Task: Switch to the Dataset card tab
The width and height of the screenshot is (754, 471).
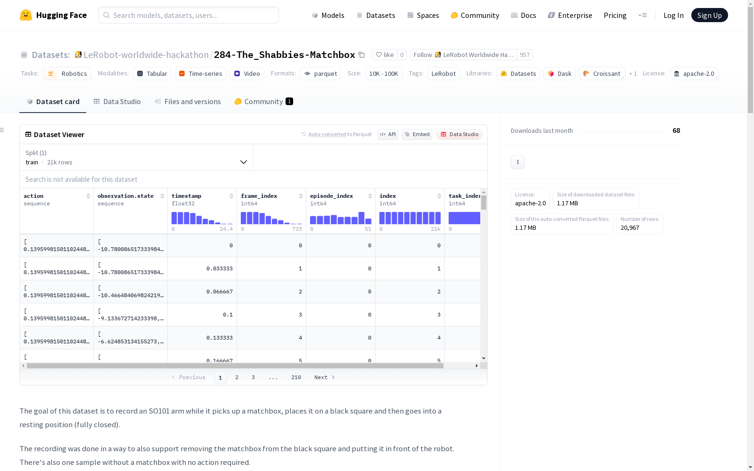Action: coord(53,102)
